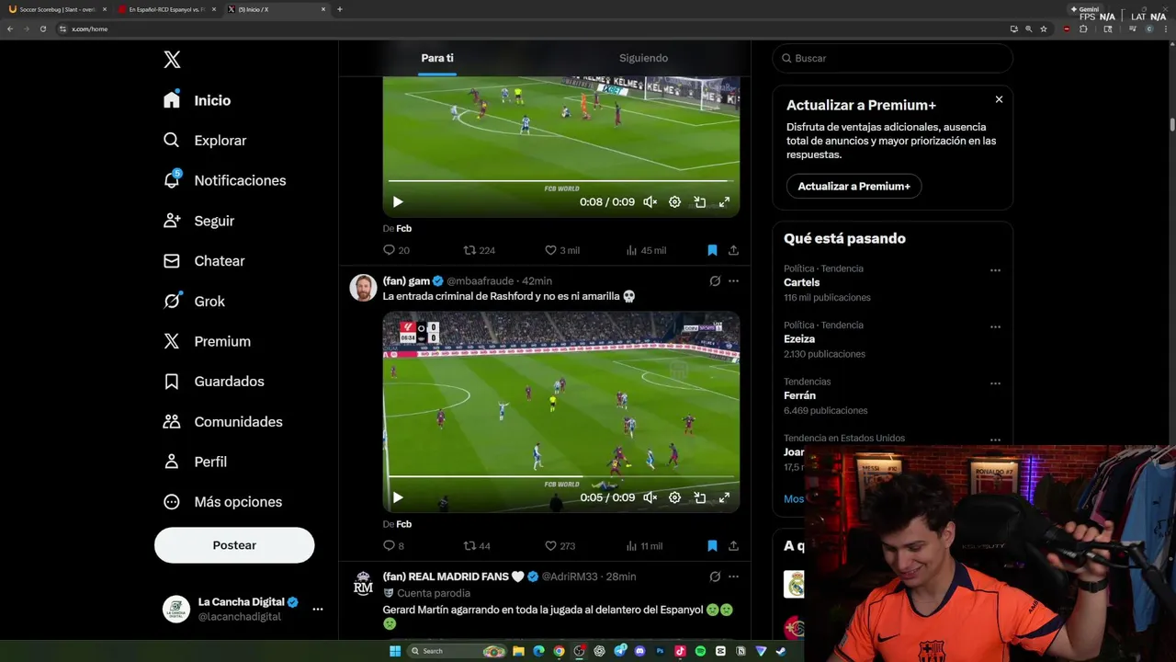This screenshot has height=662, width=1176.
Task: Play the first video (0:08 / 0:09)
Action: 398,201
